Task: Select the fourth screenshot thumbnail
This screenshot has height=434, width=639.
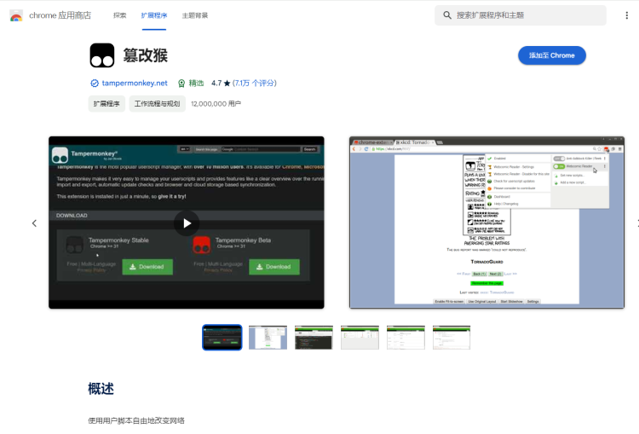Action: (360, 338)
